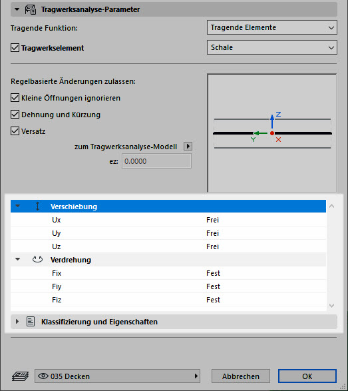Uncheck the Tragwerkselement checkbox
The height and width of the screenshot is (391, 348).
15,48
